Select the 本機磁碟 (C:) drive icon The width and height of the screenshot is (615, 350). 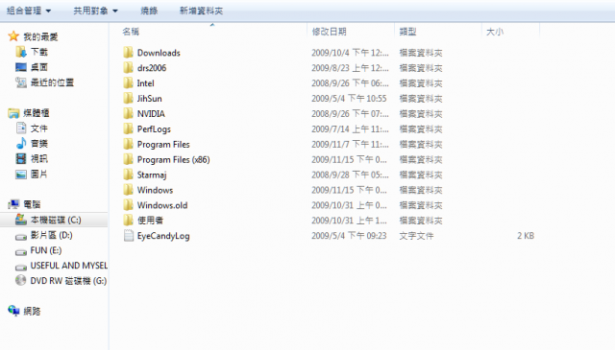21,220
